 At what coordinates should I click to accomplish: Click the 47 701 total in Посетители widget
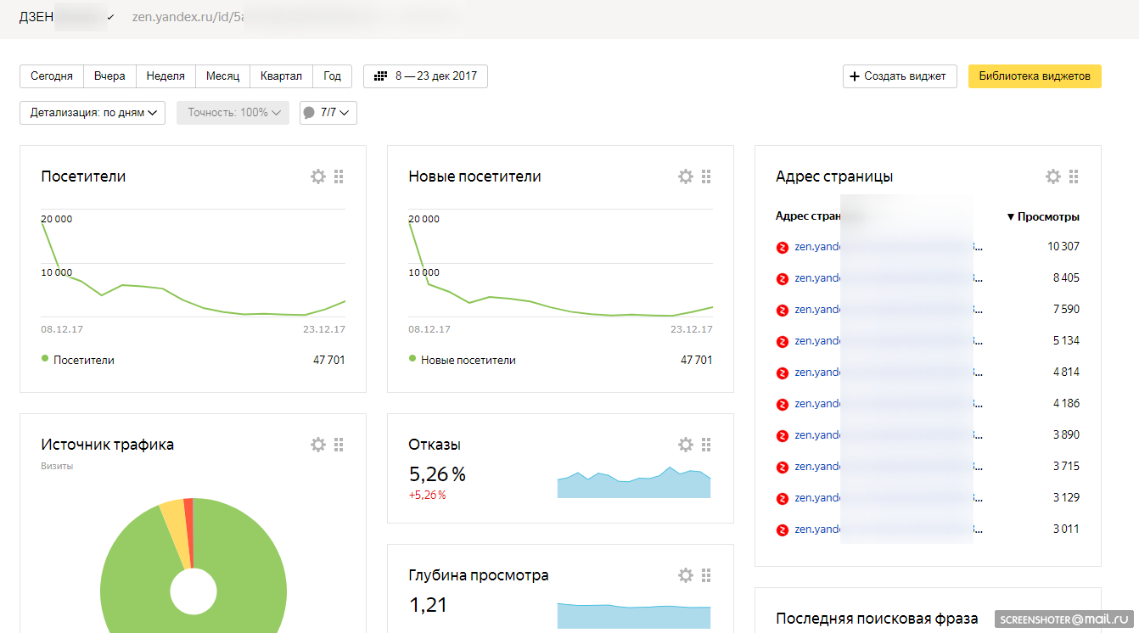329,360
